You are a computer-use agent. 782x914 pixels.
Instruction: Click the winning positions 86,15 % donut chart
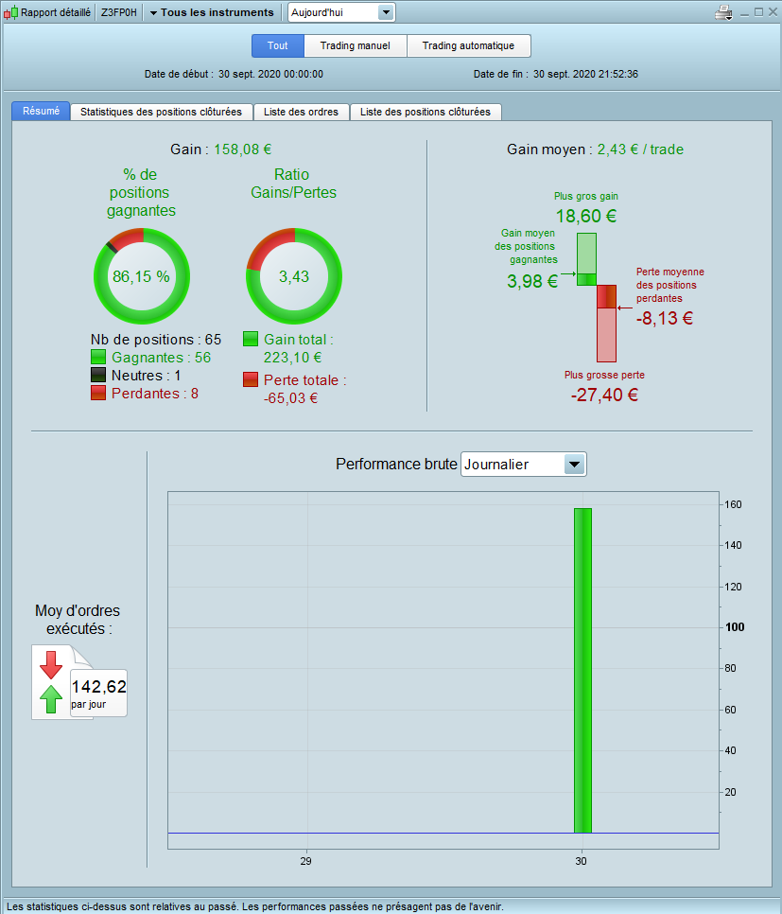[x=142, y=276]
